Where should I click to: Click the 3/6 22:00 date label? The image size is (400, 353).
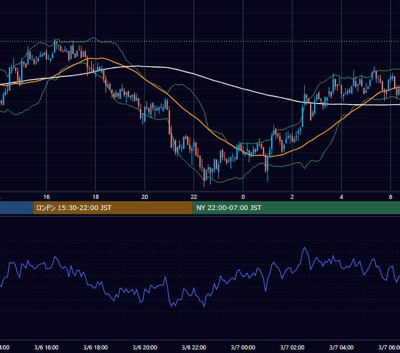coord(194,347)
